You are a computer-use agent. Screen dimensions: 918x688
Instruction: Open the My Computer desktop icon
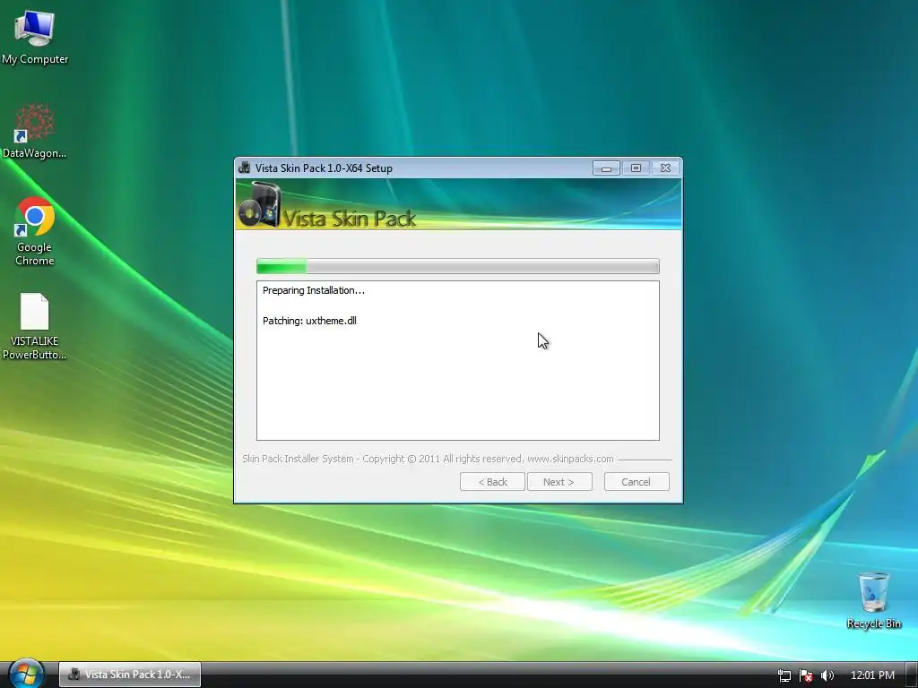35,36
